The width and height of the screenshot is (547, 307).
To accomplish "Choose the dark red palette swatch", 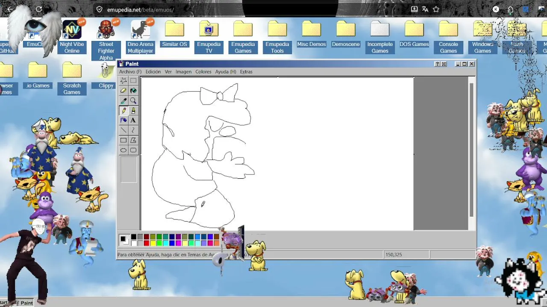I will tap(147, 237).
